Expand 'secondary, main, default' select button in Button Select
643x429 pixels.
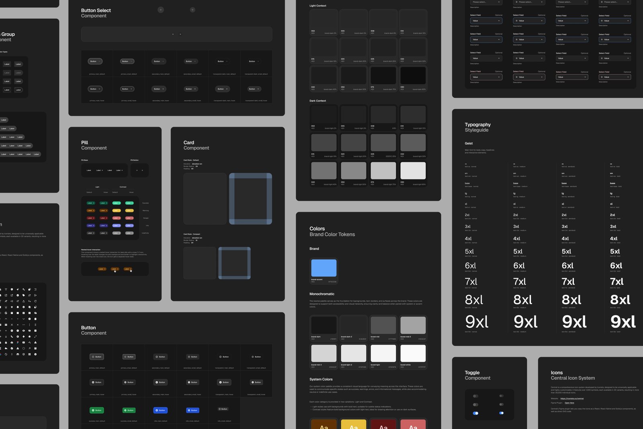[x=159, y=62]
